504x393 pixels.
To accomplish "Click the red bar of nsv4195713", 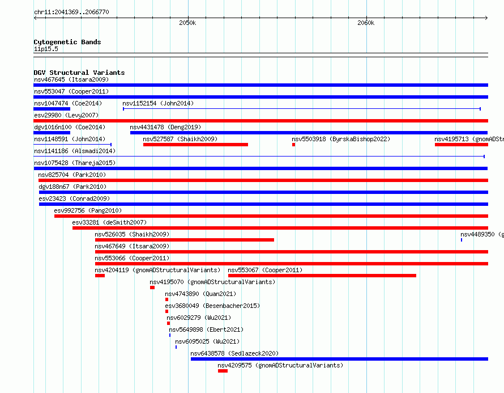I will click(x=462, y=145).
